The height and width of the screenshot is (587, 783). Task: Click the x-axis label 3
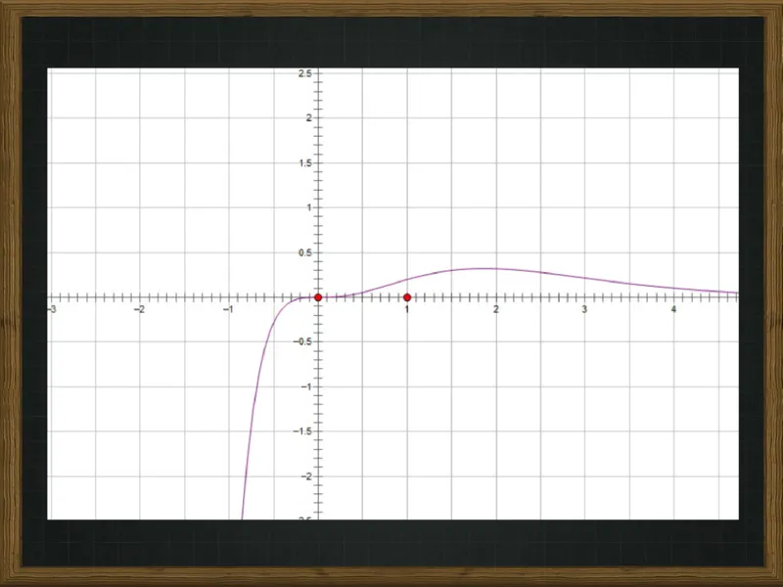point(584,309)
